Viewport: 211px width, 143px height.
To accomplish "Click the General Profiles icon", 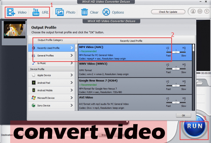I will (33, 56).
